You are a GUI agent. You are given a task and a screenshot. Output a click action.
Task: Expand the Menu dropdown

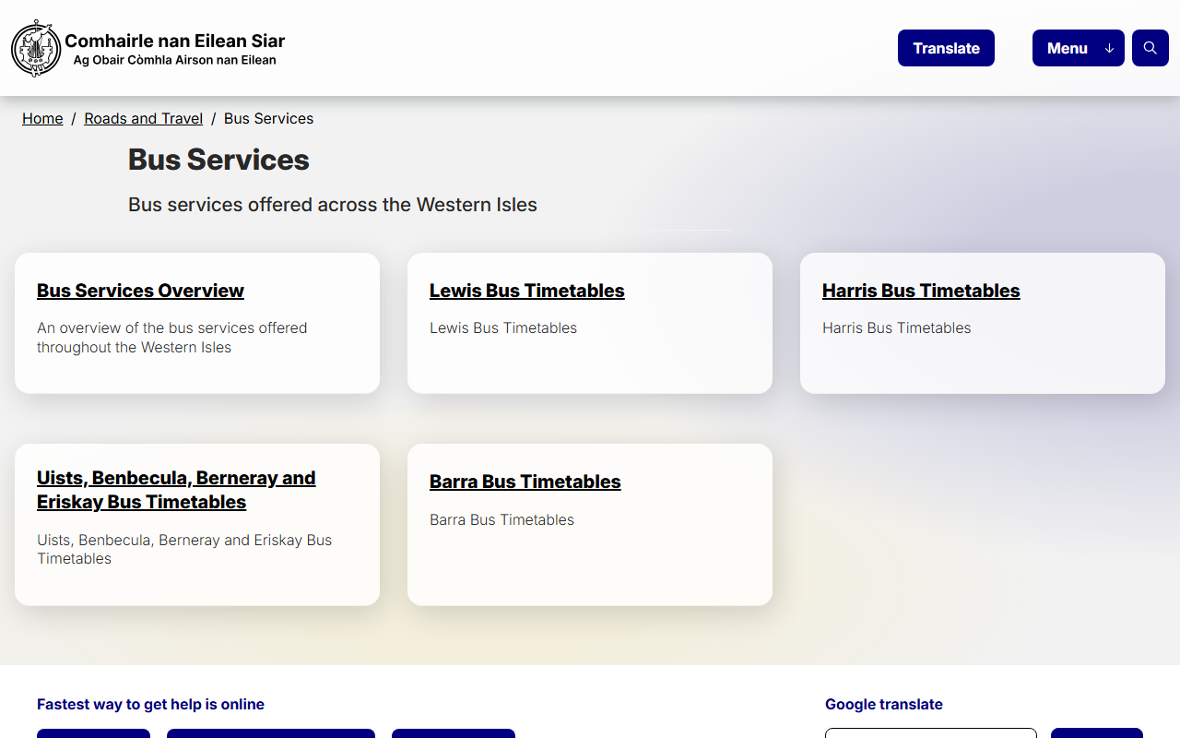(1078, 48)
